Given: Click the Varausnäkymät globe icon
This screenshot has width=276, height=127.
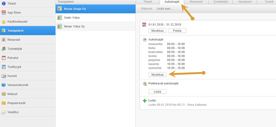Looking at the screenshot, I should coord(4,85).
